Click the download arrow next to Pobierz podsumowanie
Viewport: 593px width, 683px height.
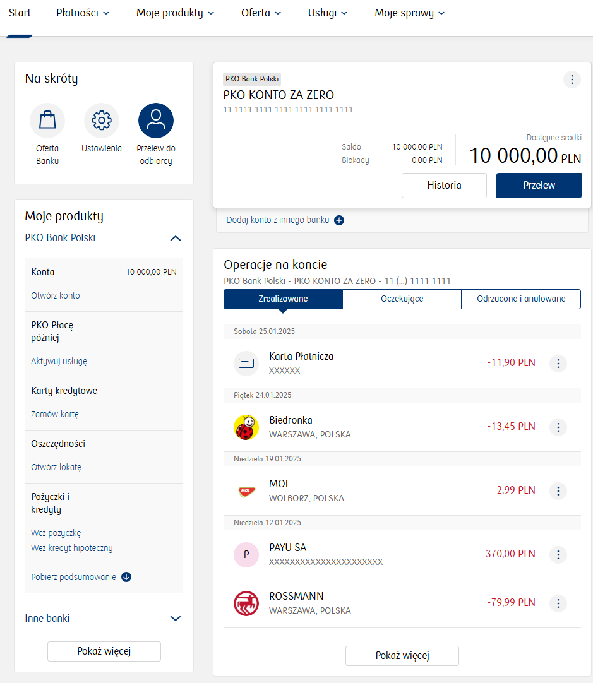(x=126, y=577)
